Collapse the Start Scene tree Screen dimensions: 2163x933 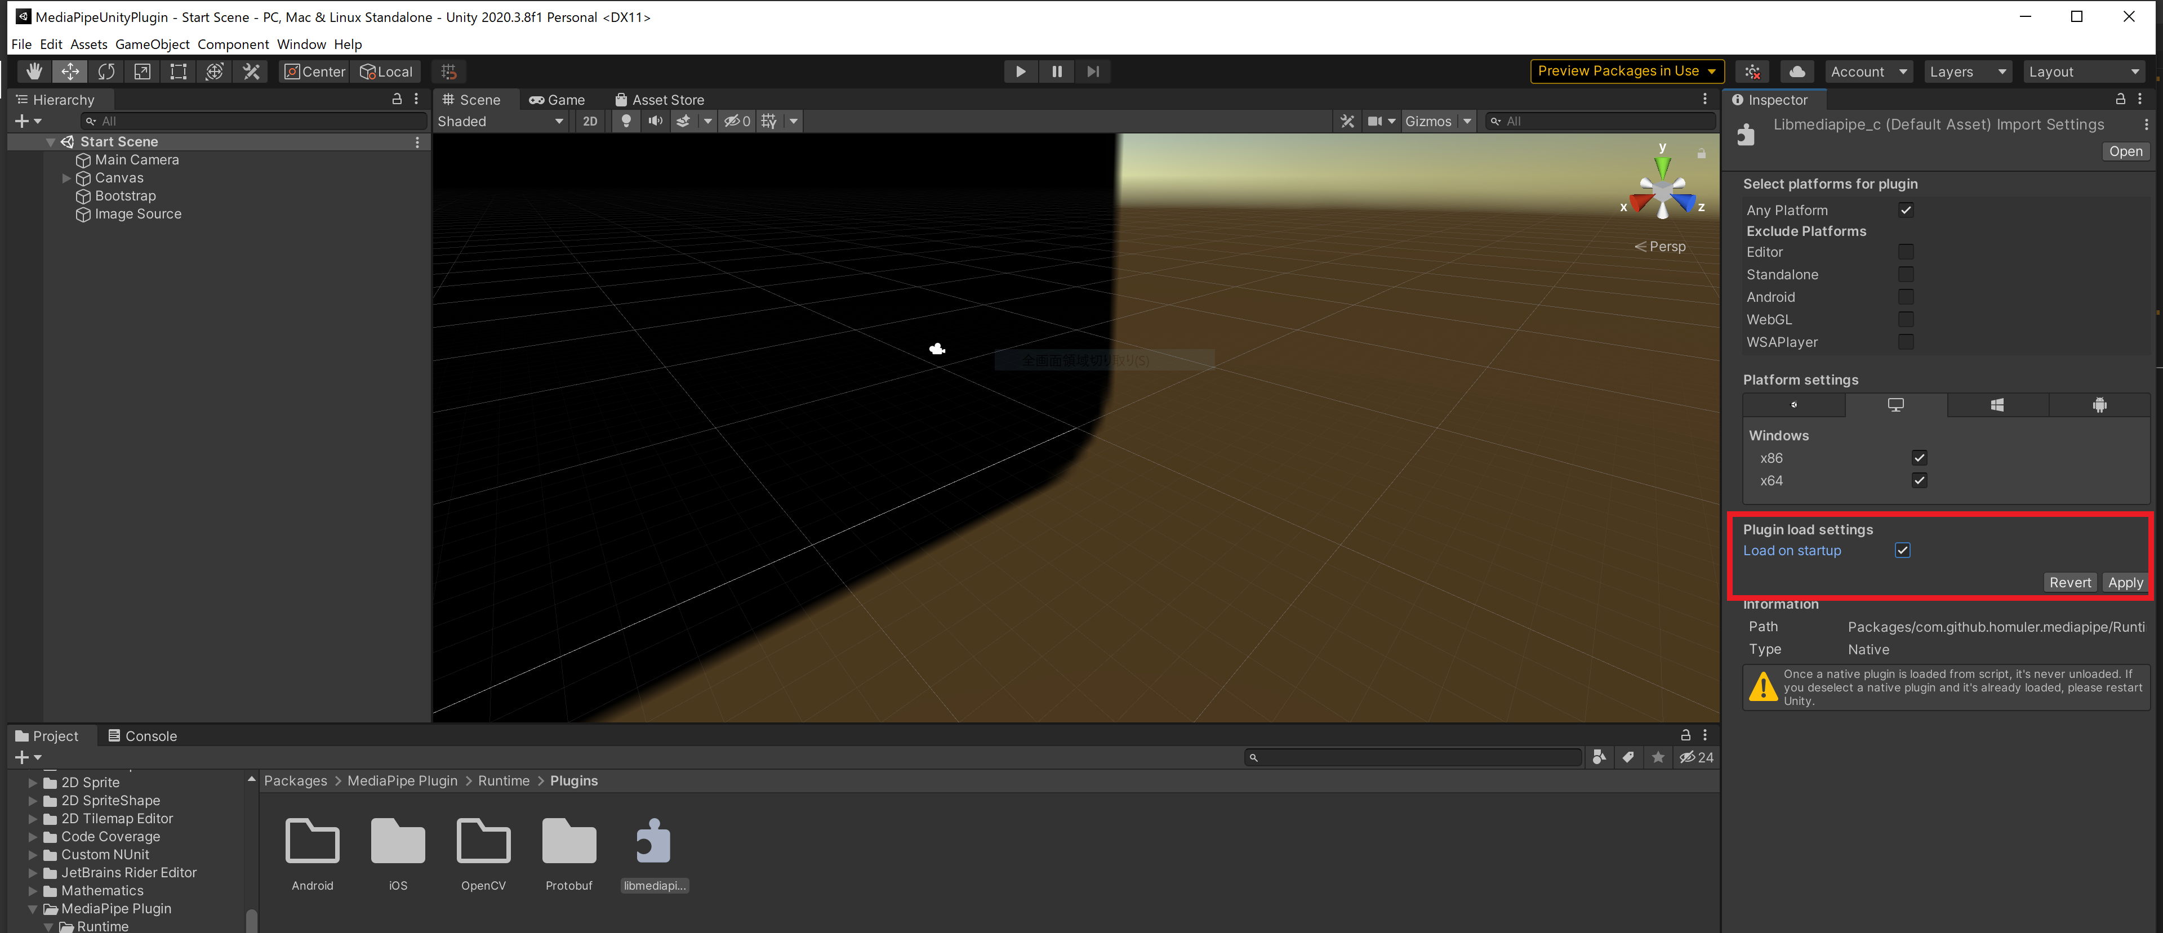pos(50,142)
